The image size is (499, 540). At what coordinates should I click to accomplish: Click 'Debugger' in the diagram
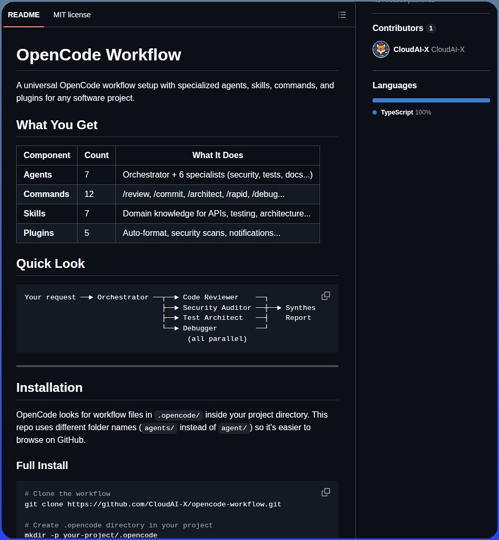point(200,328)
